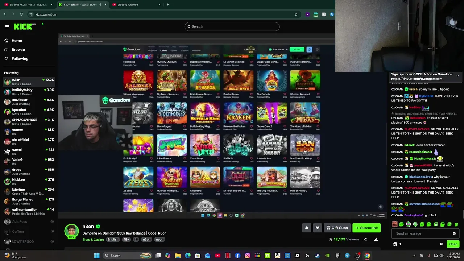The image size is (464, 261).
Task: Reload the page in Chrome
Action: [x=21, y=14]
